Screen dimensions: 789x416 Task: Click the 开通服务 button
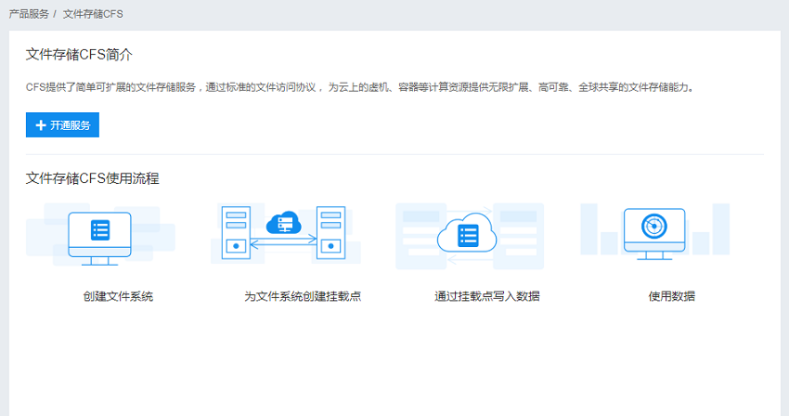[62, 125]
